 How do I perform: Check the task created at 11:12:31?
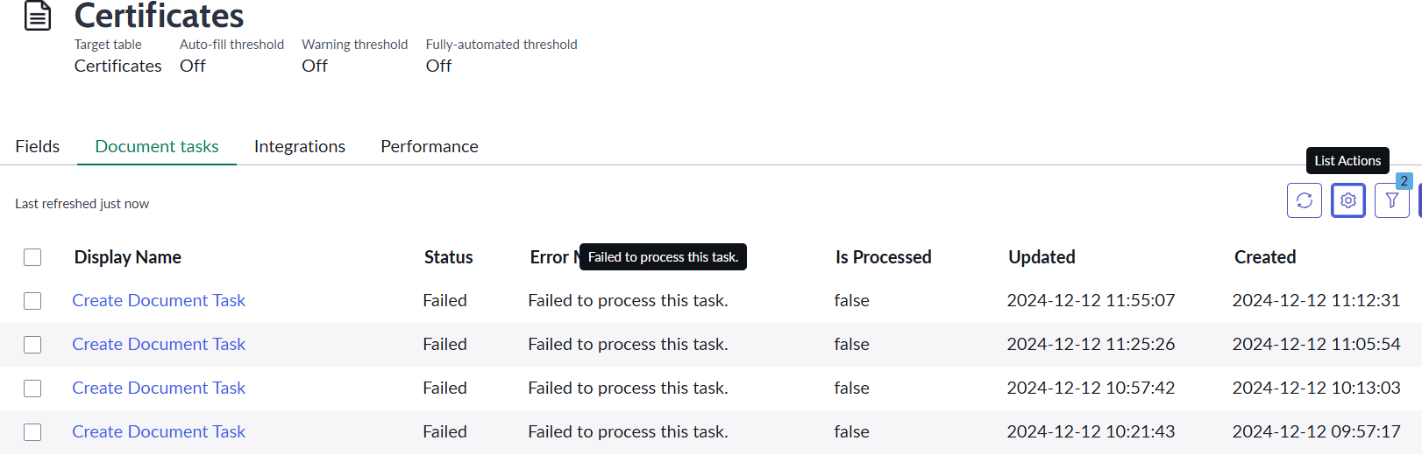tap(32, 301)
